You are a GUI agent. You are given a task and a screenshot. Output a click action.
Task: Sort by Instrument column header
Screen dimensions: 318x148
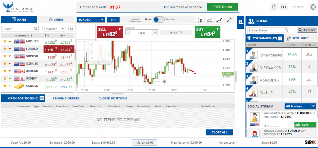click(23, 35)
